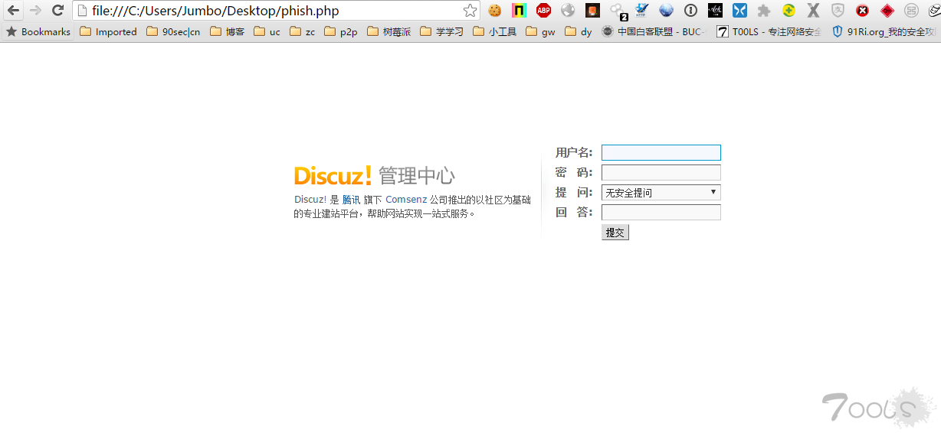Click the browser back arrow
Screen dimensions: 941x433
(x=13, y=11)
